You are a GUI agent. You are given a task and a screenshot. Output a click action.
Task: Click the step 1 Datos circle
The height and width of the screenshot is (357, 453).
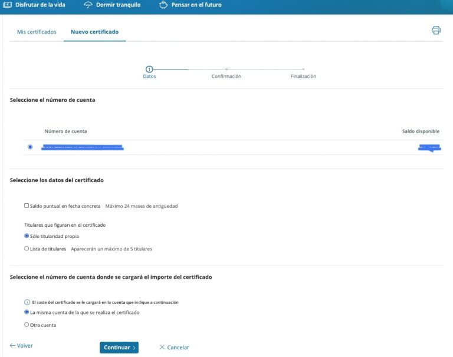(x=149, y=70)
